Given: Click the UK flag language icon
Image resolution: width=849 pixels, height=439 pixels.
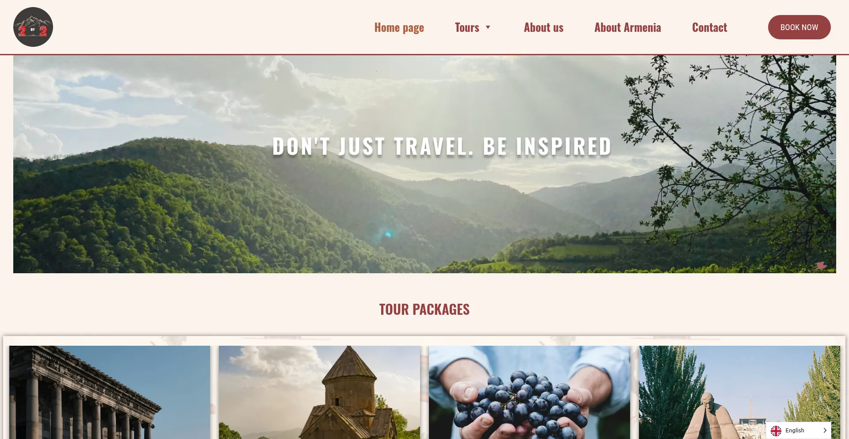Looking at the screenshot, I should pos(776,431).
